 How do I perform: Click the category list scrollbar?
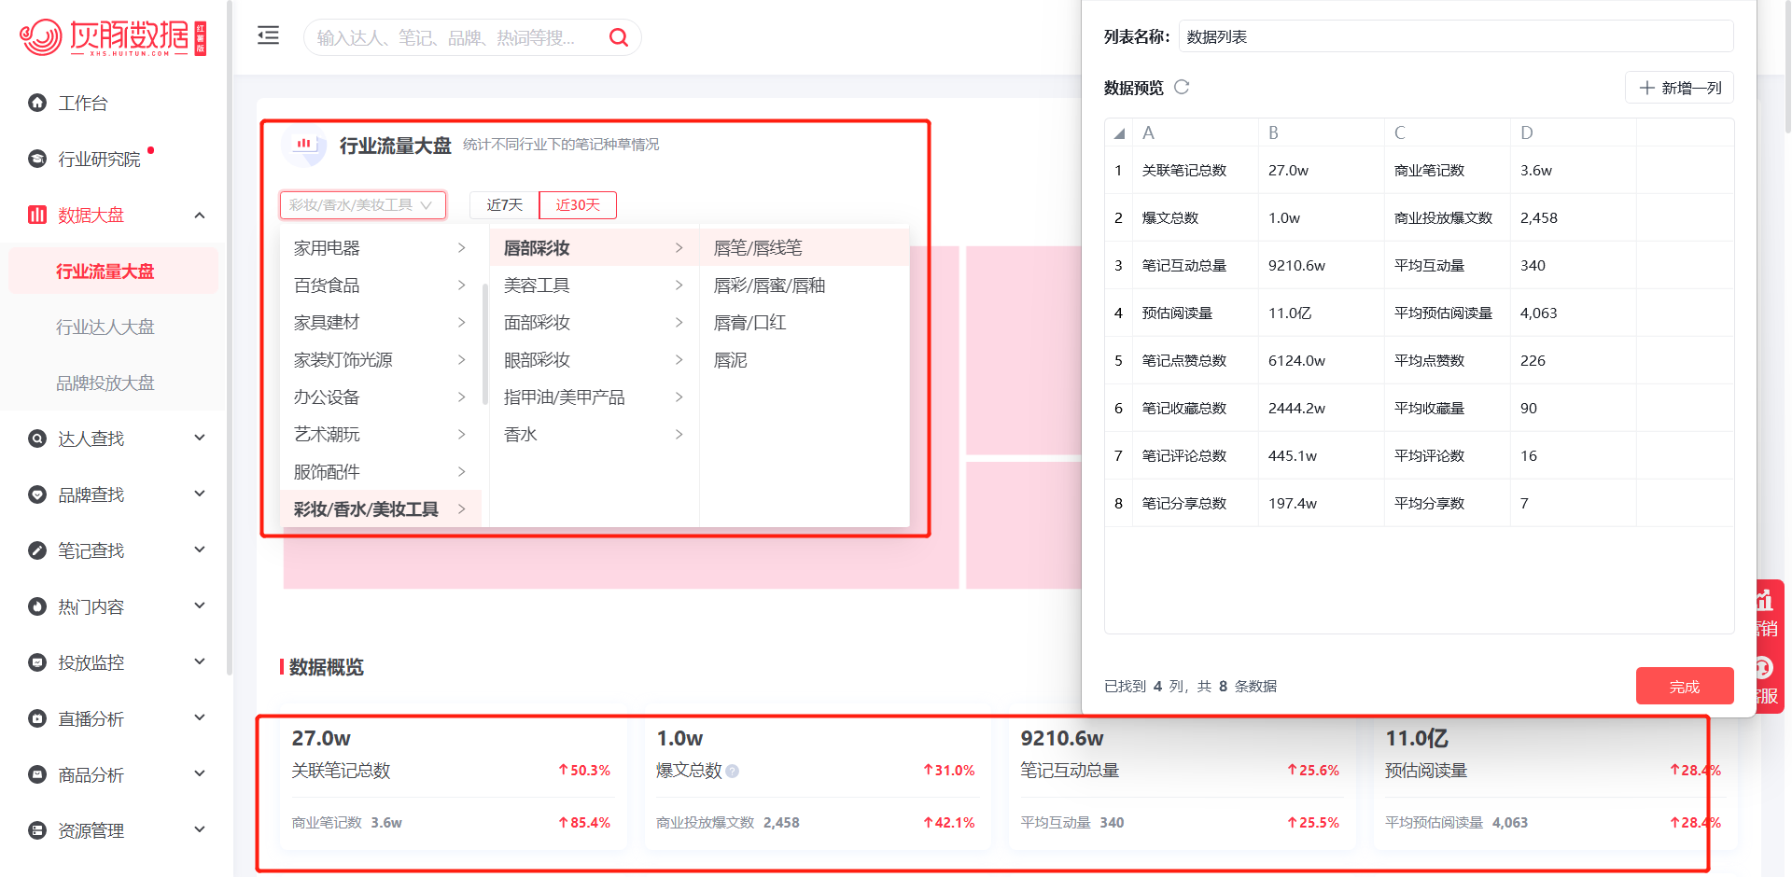pos(485,344)
